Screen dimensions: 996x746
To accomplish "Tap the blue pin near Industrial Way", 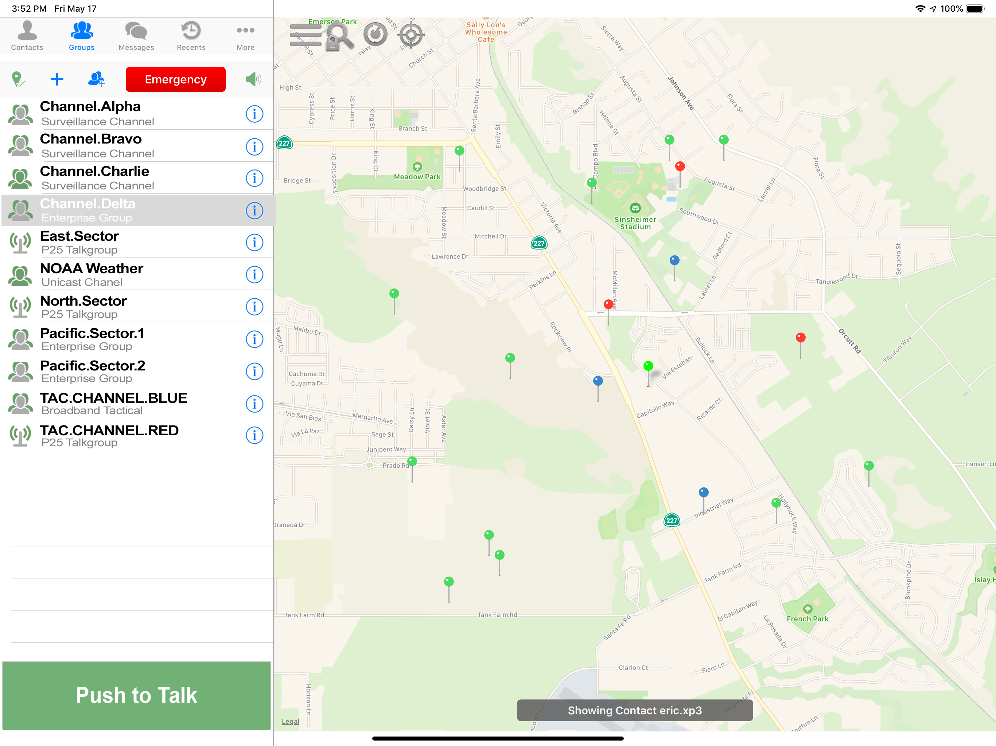I will pos(703,492).
